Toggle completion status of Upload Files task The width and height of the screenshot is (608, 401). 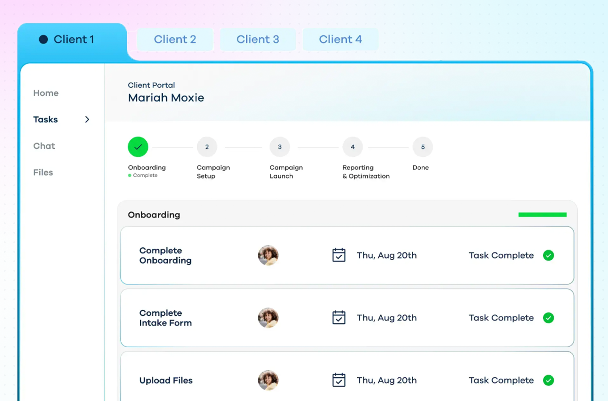click(549, 380)
